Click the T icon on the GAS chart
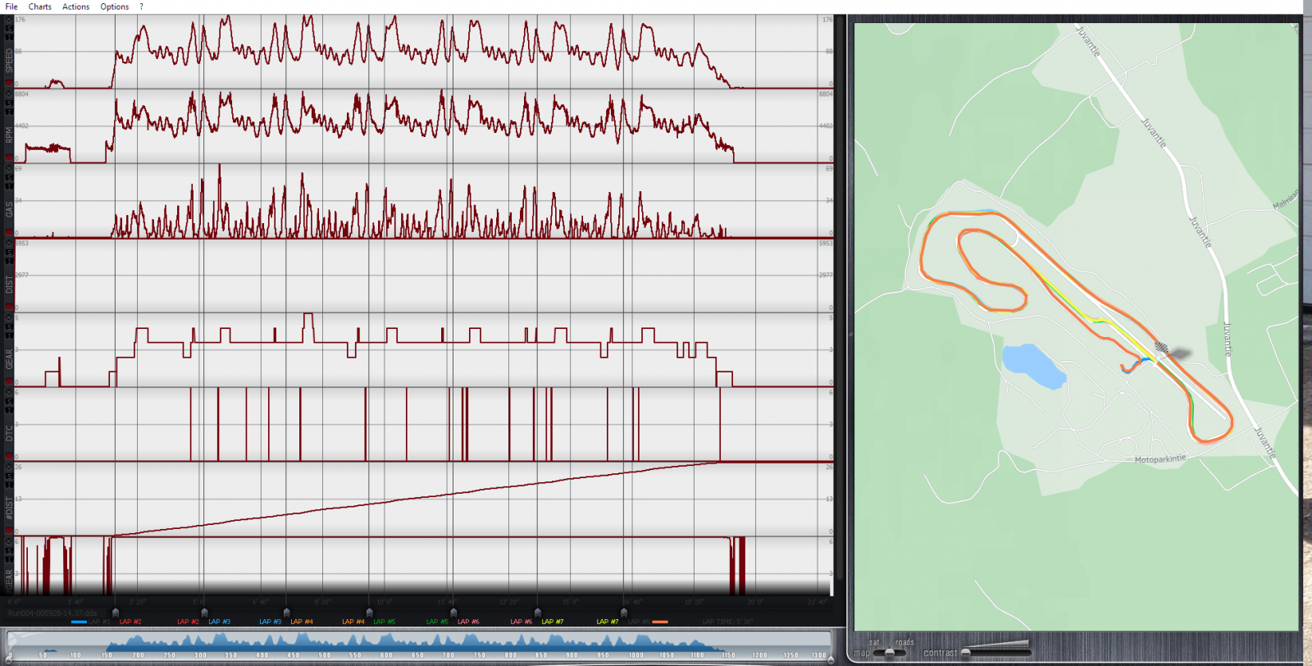The image size is (1312, 666). (9, 186)
